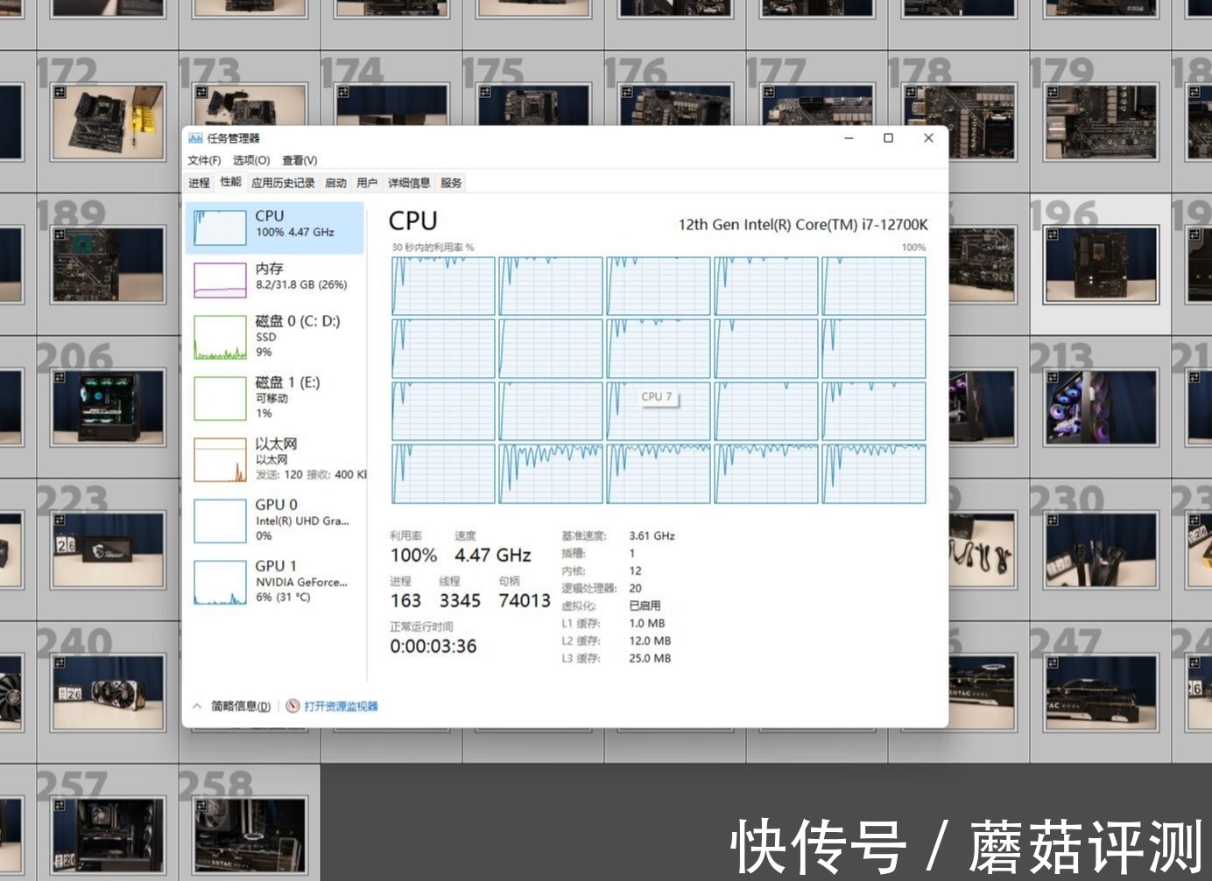
Task: Maximize the Task Manager window
Action: pyautogui.click(x=888, y=138)
